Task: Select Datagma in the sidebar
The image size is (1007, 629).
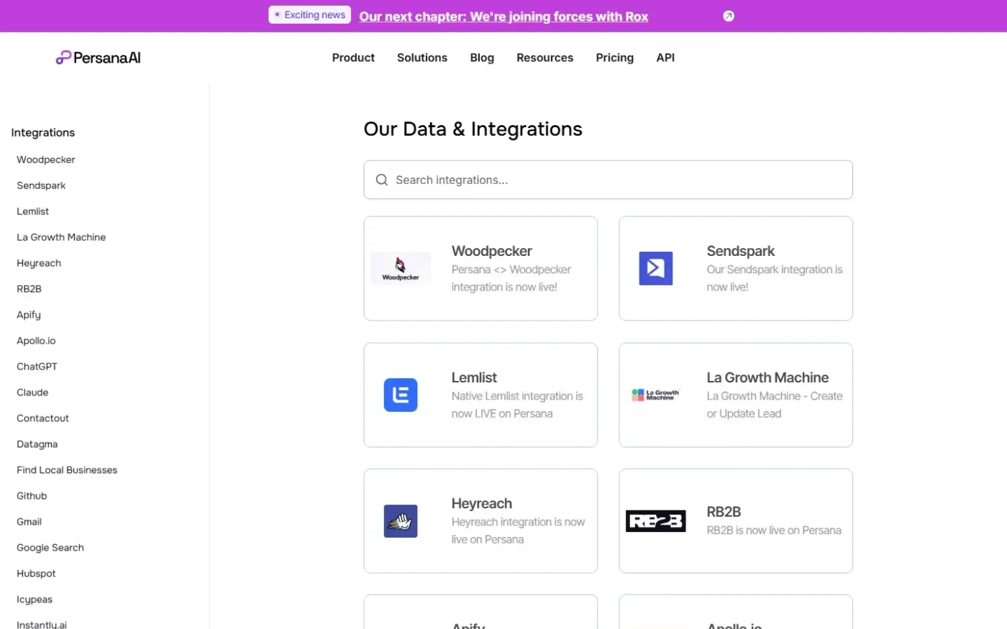Action: click(37, 444)
